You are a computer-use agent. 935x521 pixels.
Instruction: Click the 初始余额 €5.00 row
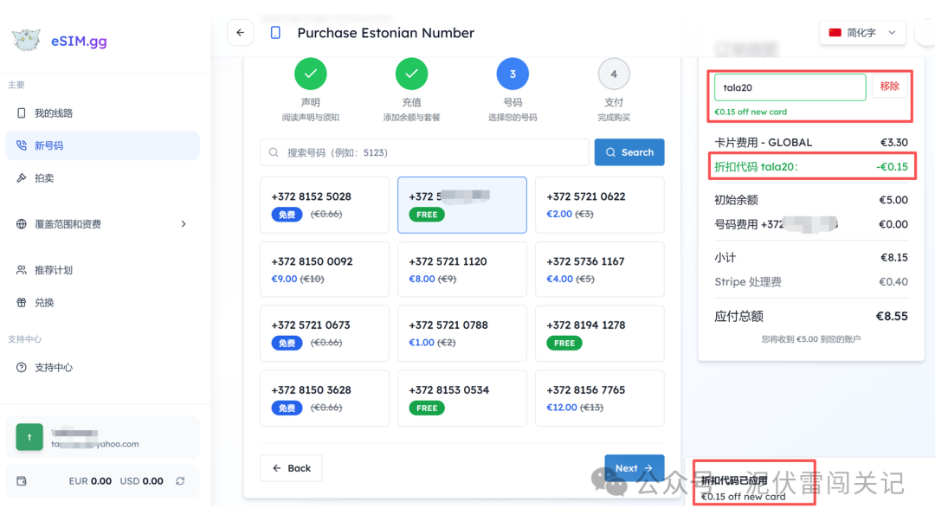811,200
